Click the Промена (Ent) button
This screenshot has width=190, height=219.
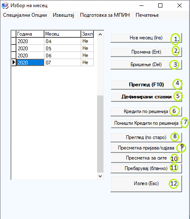[x=146, y=52]
